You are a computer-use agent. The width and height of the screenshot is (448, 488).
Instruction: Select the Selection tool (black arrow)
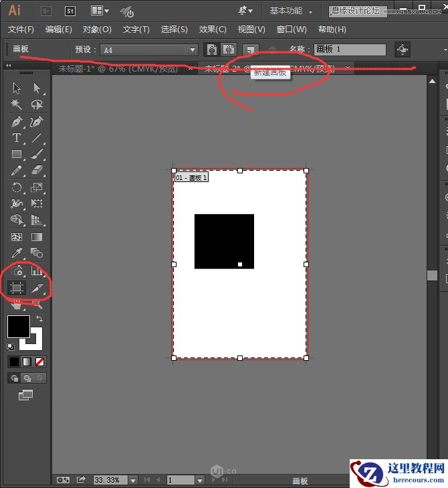17,88
